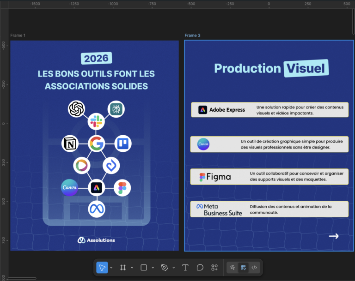Screen dimensions: 355x281
Task: Switch to Design mode
Action: (x=244, y=268)
